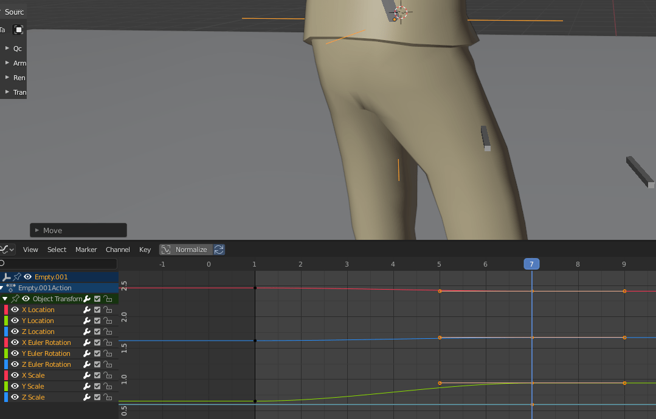Uncheck the X Euler Rotation enable checkbox

tap(97, 342)
